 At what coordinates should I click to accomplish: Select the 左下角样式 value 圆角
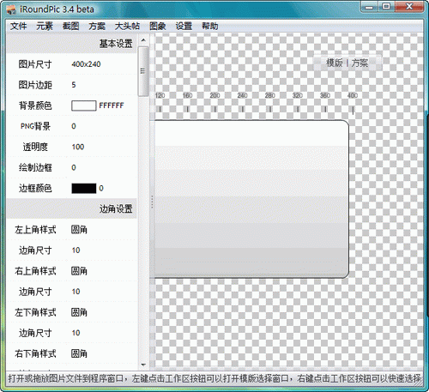tap(79, 312)
